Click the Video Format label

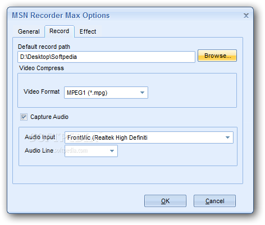pyautogui.click(x=42, y=91)
